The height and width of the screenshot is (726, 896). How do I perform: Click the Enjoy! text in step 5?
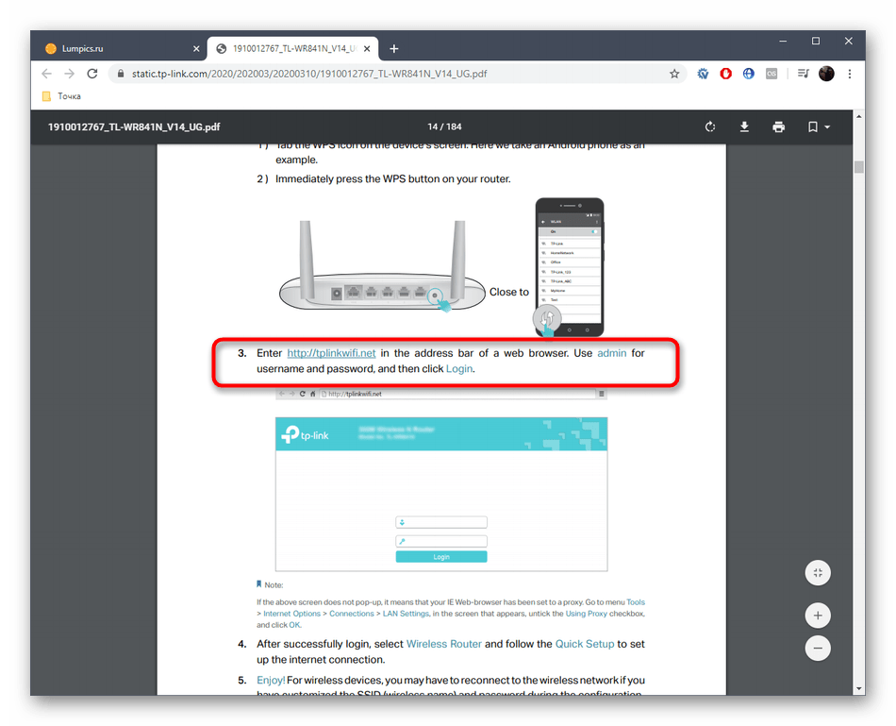point(271,680)
